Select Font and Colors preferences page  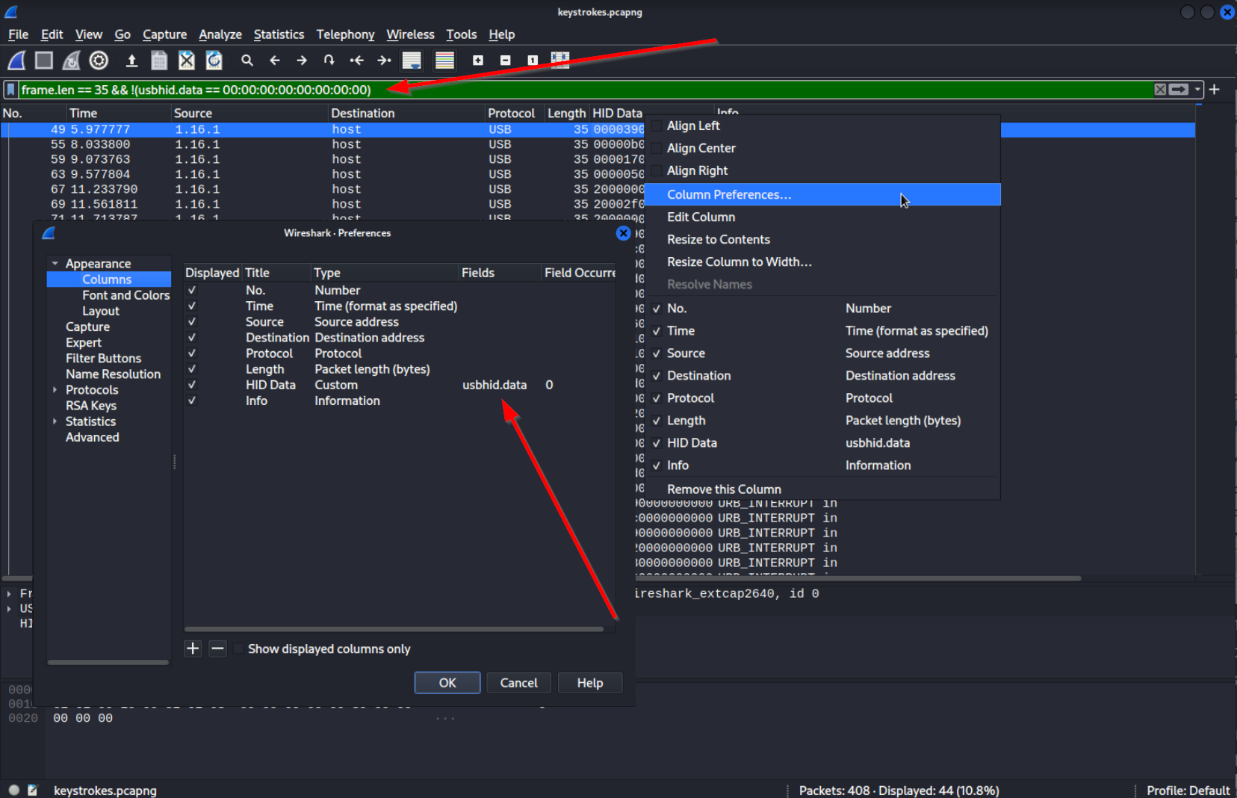click(125, 295)
